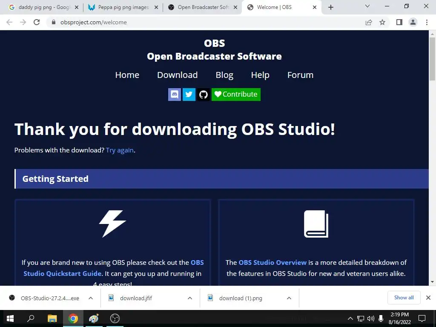This screenshot has height=327, width=436.
Task: Open the Help navigation item
Action: coord(260,75)
